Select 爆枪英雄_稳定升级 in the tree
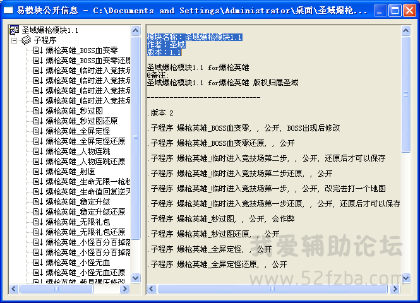This screenshot has height=303, width=420. point(78,202)
